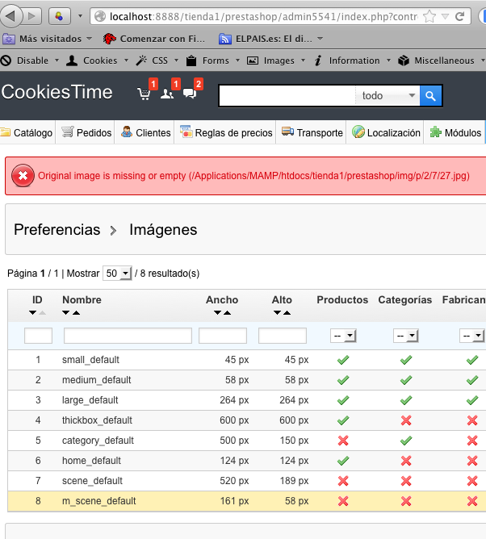486x539 pixels.
Task: Open the URL bar history dropdown arrow
Action: coord(445,16)
